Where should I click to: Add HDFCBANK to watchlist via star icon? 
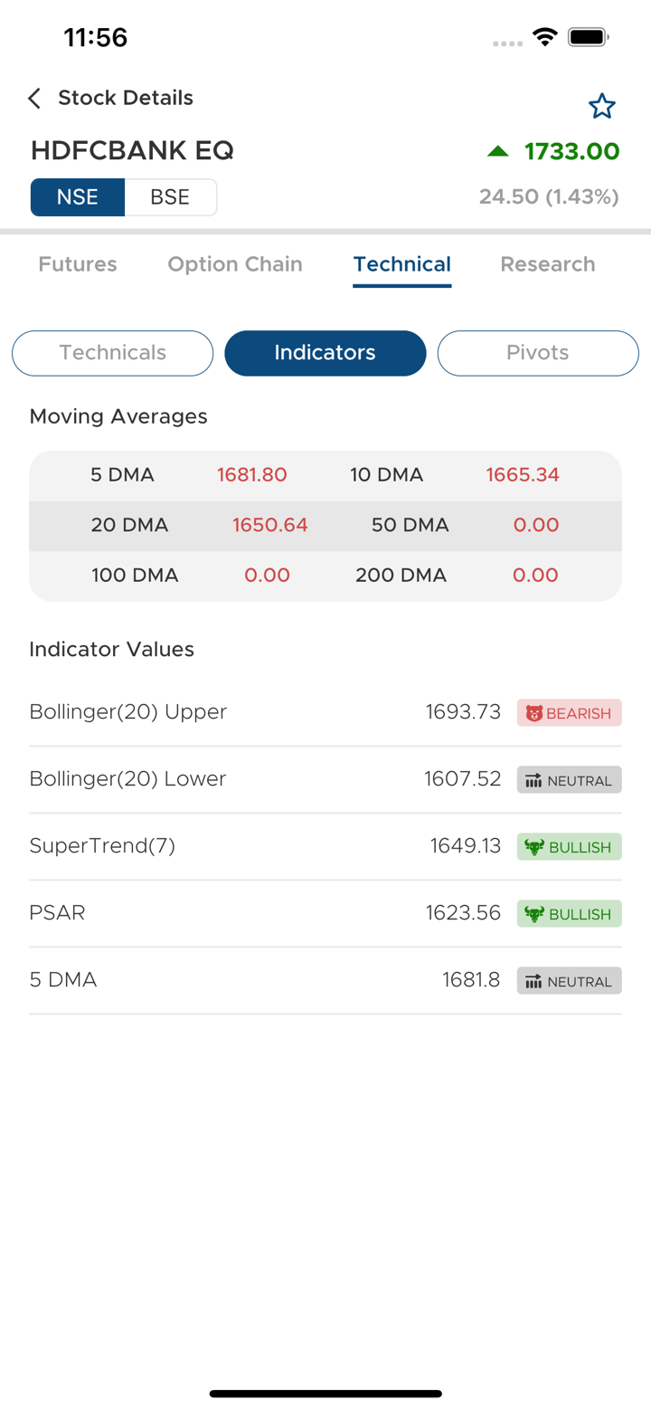pos(601,107)
